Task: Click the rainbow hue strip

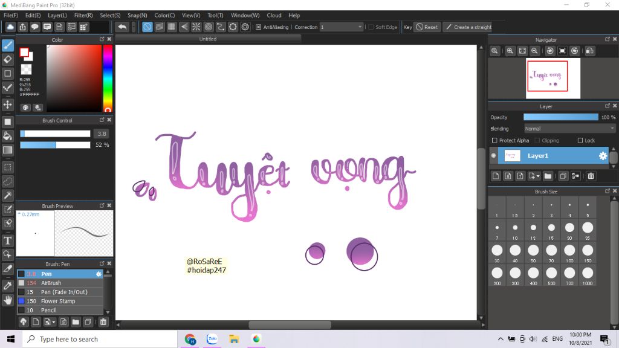Action: click(108, 78)
